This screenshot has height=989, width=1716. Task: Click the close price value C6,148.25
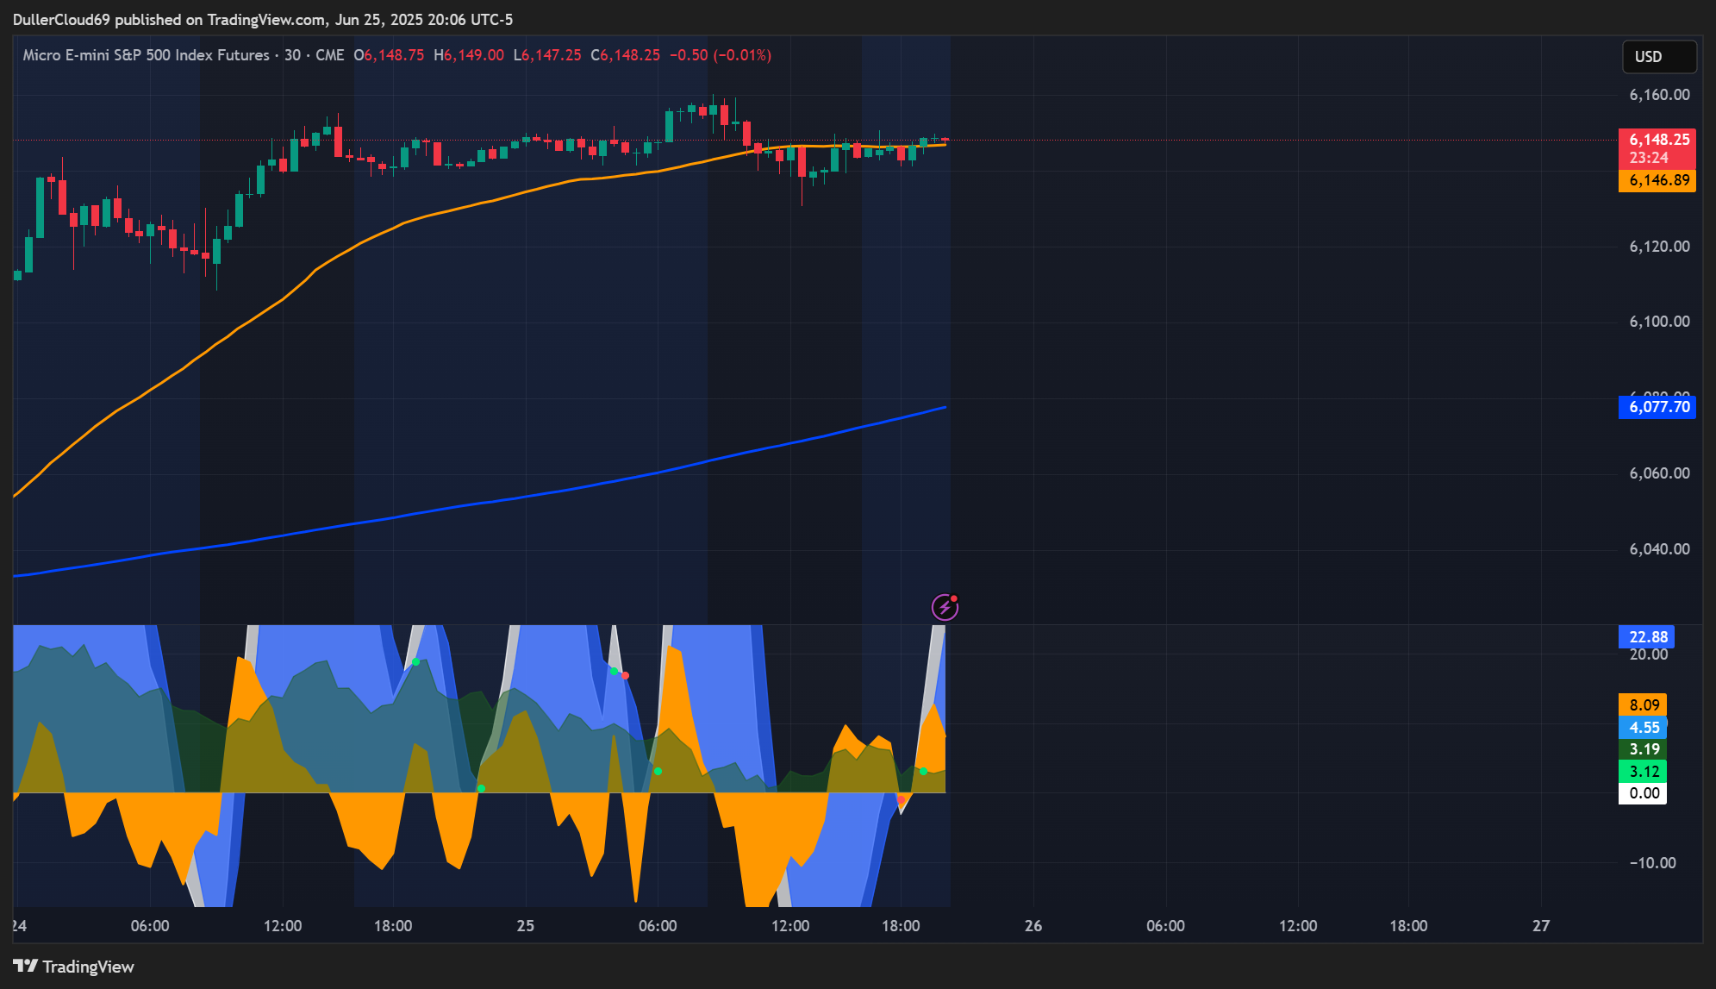[626, 55]
